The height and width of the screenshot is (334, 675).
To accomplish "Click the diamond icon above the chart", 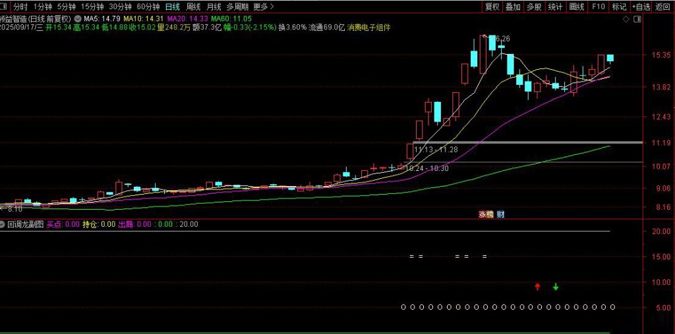I will pos(626,20).
